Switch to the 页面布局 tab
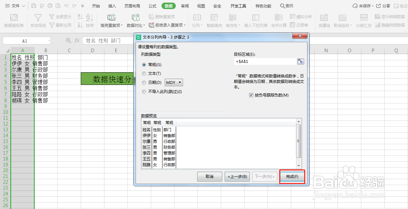 click(x=132, y=6)
